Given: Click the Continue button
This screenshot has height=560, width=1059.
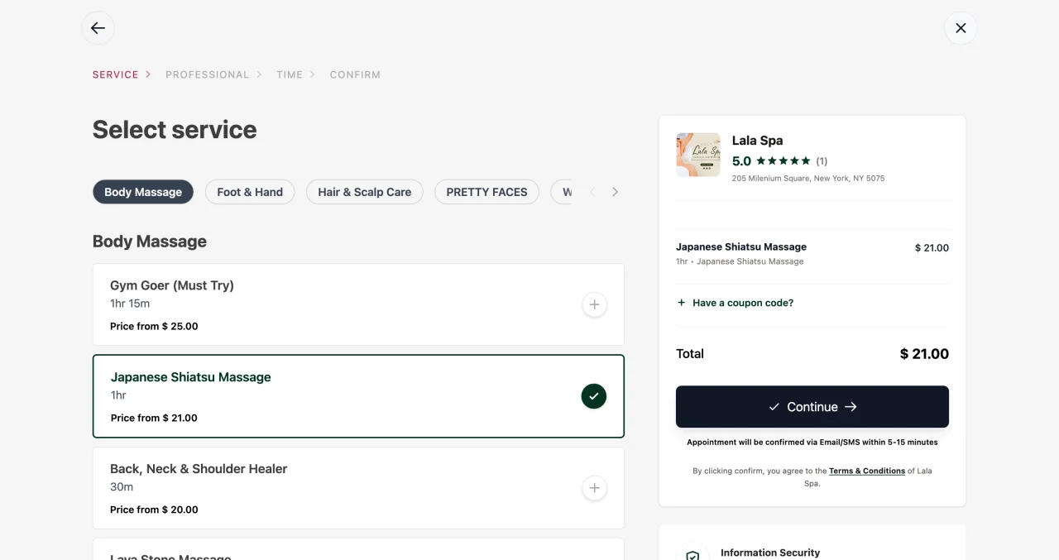Looking at the screenshot, I should point(812,407).
